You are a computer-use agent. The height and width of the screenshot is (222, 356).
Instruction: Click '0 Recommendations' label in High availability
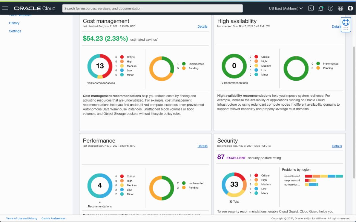pos(235,83)
